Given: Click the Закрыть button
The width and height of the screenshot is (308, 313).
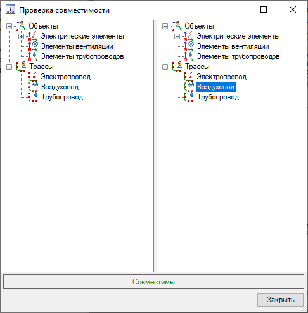Looking at the screenshot, I should pos(280,300).
